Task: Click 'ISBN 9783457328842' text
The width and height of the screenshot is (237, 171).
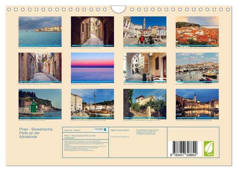Action: [x=120, y=130]
